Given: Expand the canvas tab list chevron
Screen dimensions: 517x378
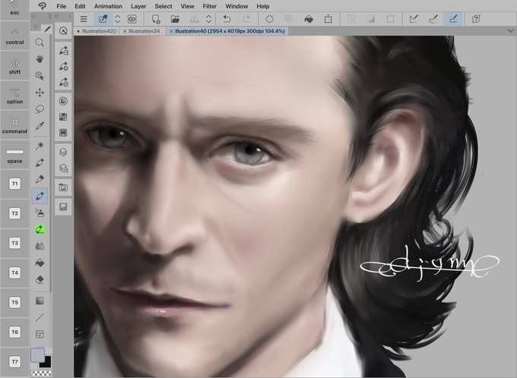Looking at the screenshot, I should [x=510, y=31].
